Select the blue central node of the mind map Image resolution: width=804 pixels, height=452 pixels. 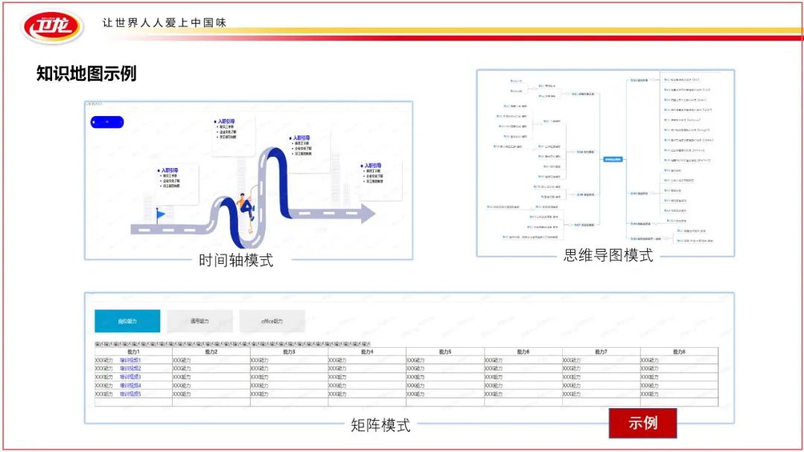(x=612, y=159)
